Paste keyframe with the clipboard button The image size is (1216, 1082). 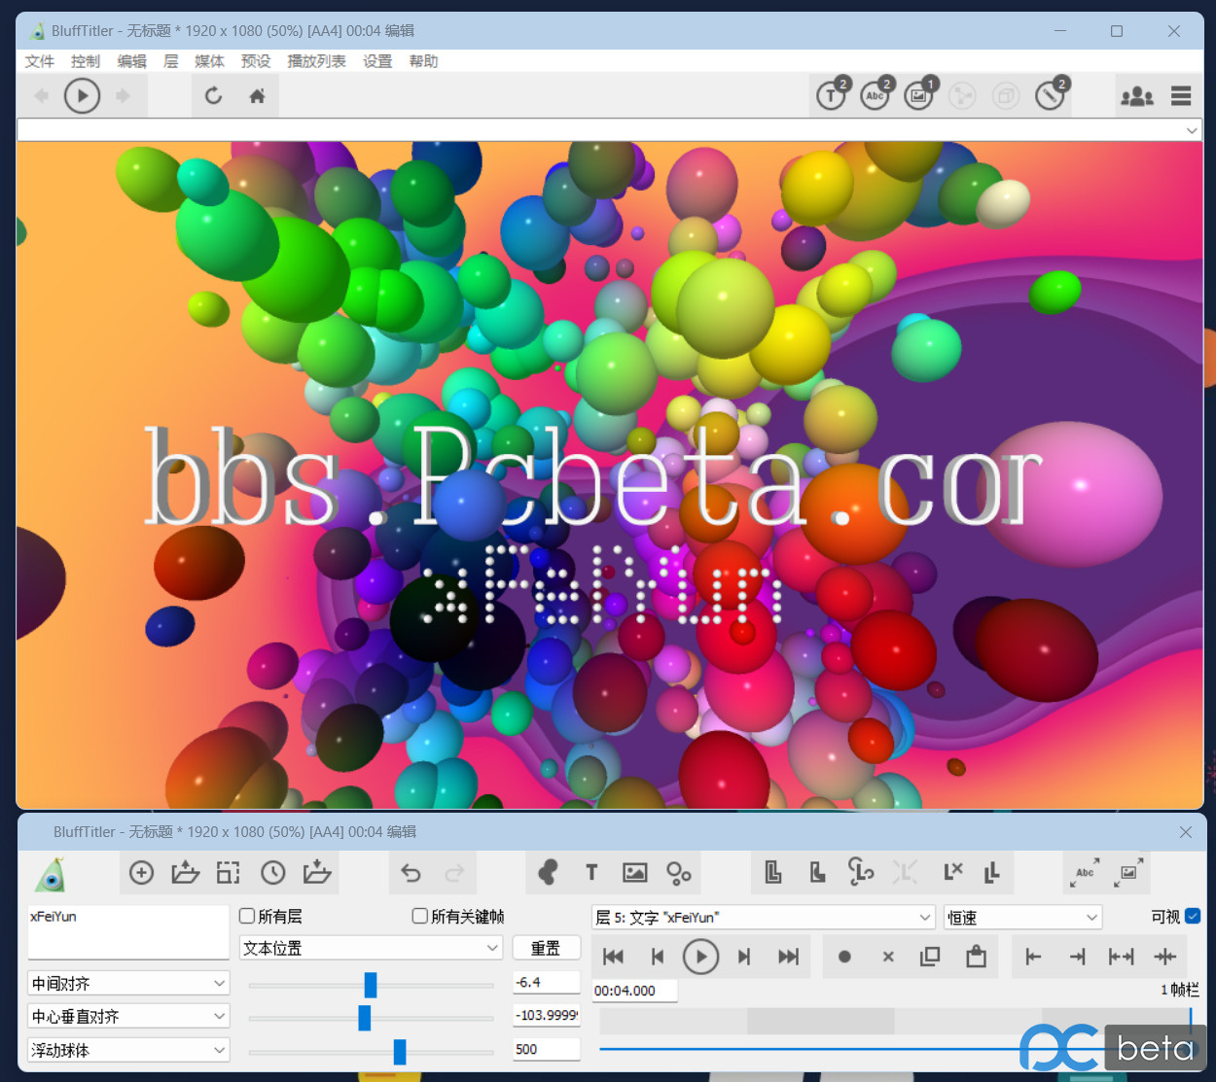[x=976, y=957]
